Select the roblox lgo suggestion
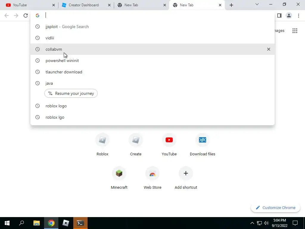The height and width of the screenshot is (229, 305). [152, 117]
